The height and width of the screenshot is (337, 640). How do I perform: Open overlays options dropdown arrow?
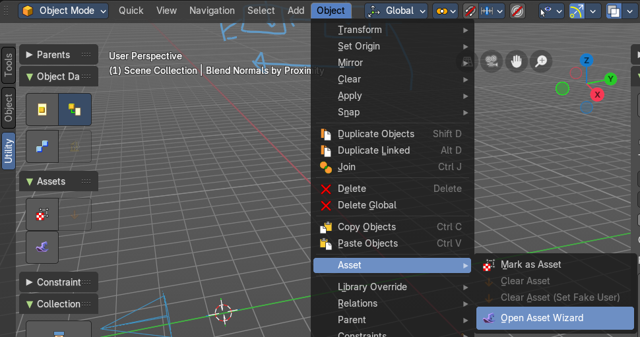coord(630,11)
